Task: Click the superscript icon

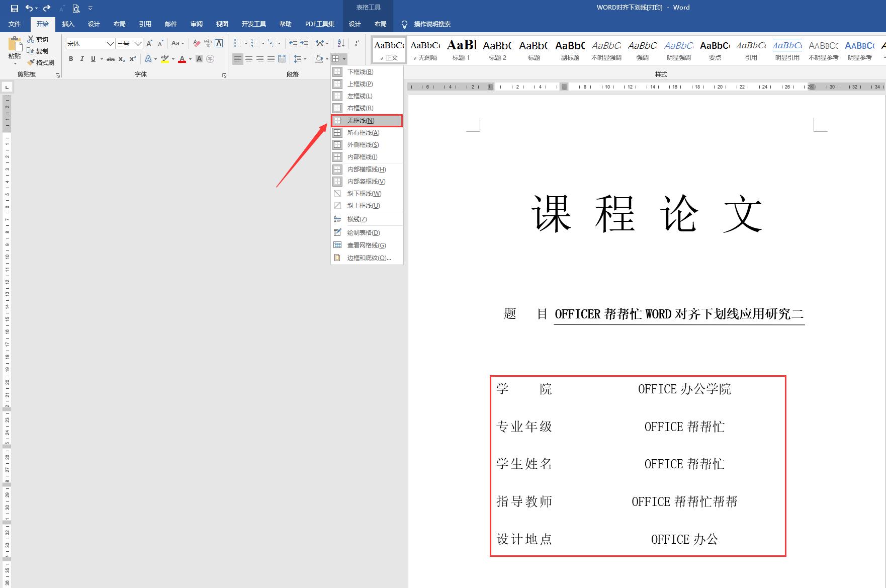Action: click(x=132, y=59)
